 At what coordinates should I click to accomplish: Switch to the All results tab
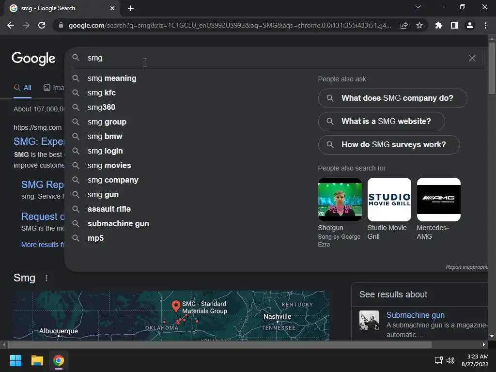click(x=22, y=88)
